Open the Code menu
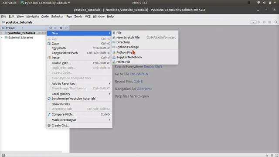Viewport: 279px width, 157px height. [x=45, y=17]
